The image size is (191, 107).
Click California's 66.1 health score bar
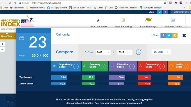pos(175,77)
